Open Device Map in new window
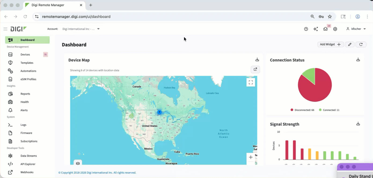Viewport: 373px width, 178px height. [x=255, y=69]
